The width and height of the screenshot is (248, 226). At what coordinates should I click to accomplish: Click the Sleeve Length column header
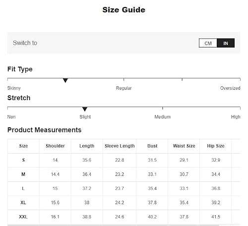120,146
